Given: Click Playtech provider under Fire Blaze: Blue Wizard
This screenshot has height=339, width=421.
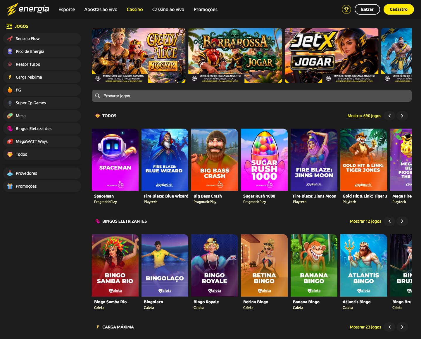Looking at the screenshot, I should click(x=151, y=202).
